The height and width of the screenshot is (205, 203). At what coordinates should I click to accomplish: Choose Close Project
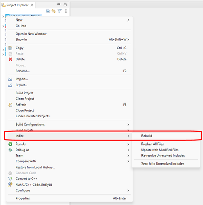click(25, 110)
